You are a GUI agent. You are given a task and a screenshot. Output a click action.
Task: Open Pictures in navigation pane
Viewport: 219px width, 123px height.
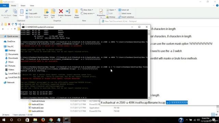point(10,66)
